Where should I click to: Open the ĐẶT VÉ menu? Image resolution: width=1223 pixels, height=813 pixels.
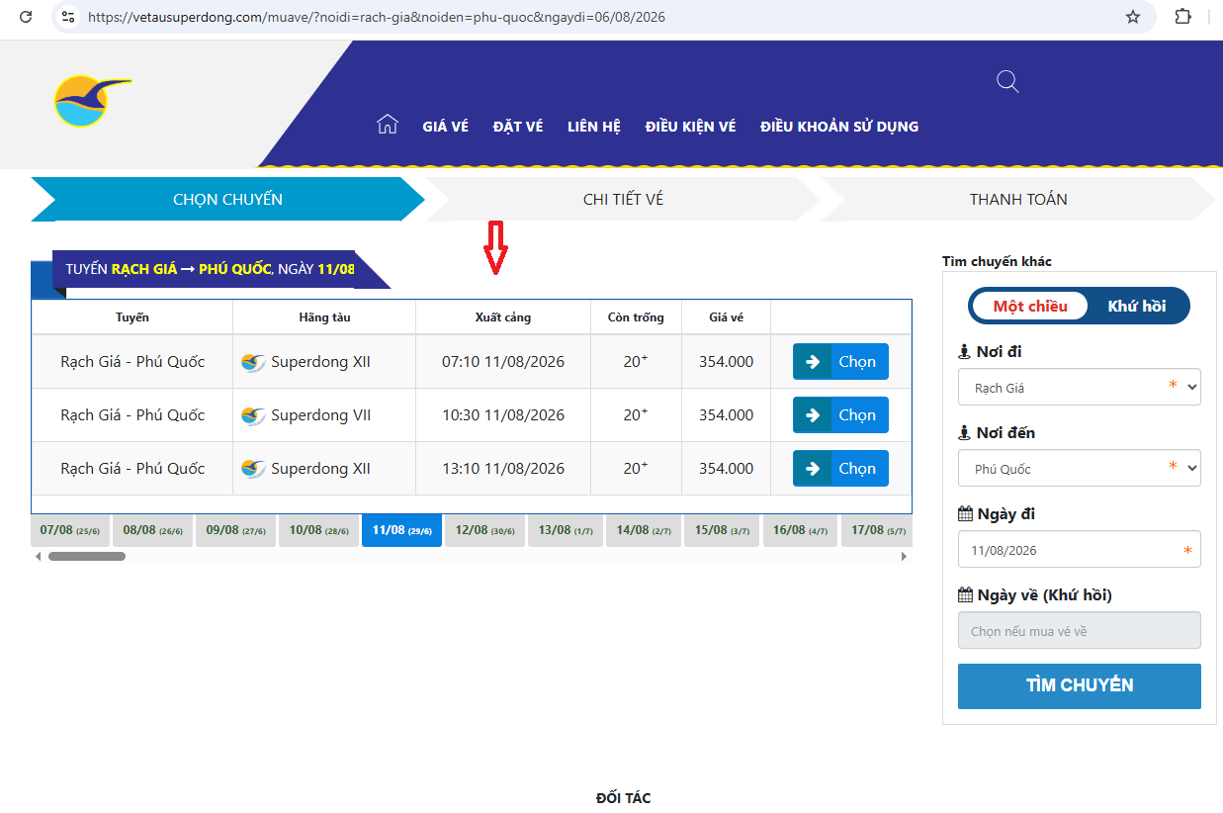click(x=518, y=127)
